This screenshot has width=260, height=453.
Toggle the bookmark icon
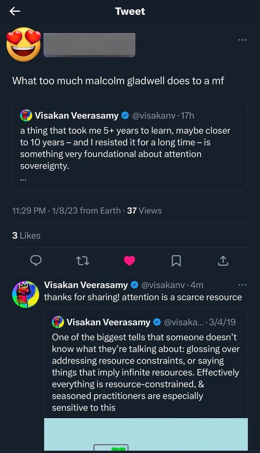(x=176, y=260)
